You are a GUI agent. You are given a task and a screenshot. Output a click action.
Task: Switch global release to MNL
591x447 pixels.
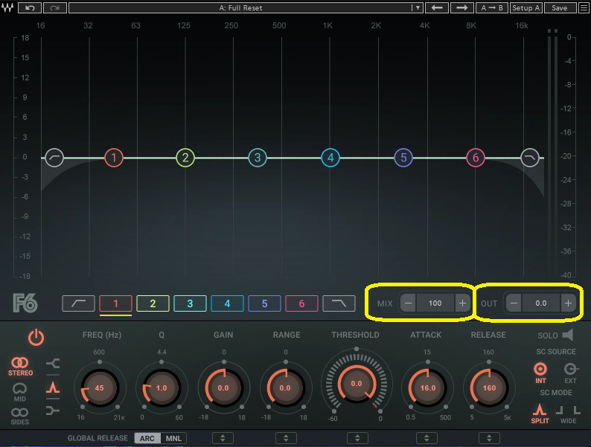point(173,438)
